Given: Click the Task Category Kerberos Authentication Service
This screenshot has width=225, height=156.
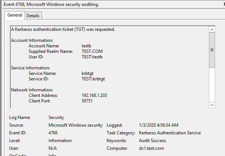Looking at the screenshot, I should 170,133.
